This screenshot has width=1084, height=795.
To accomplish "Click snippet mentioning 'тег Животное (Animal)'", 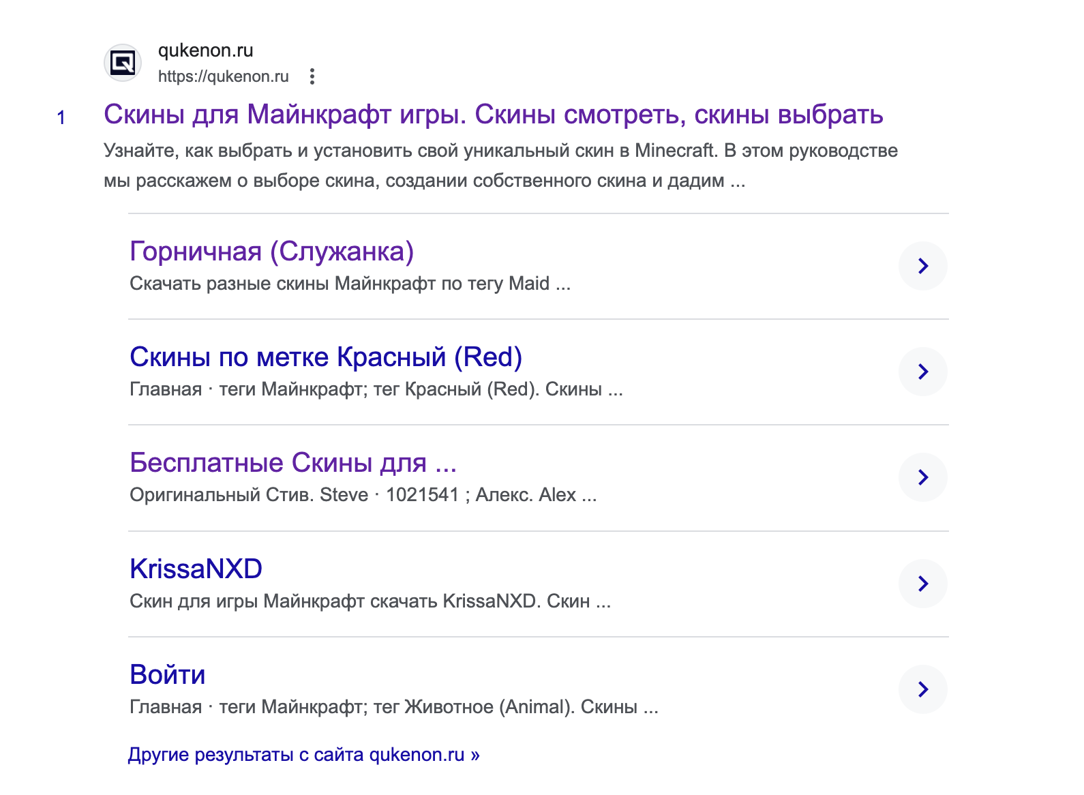I will click(394, 707).
